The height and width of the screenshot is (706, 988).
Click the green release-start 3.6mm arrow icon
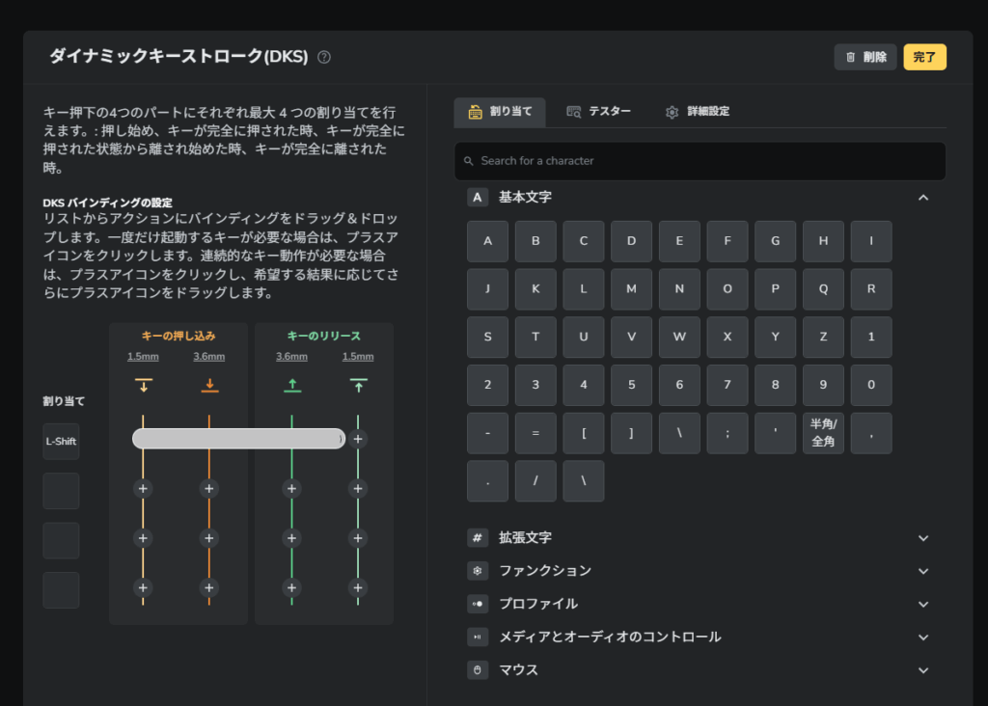point(291,386)
